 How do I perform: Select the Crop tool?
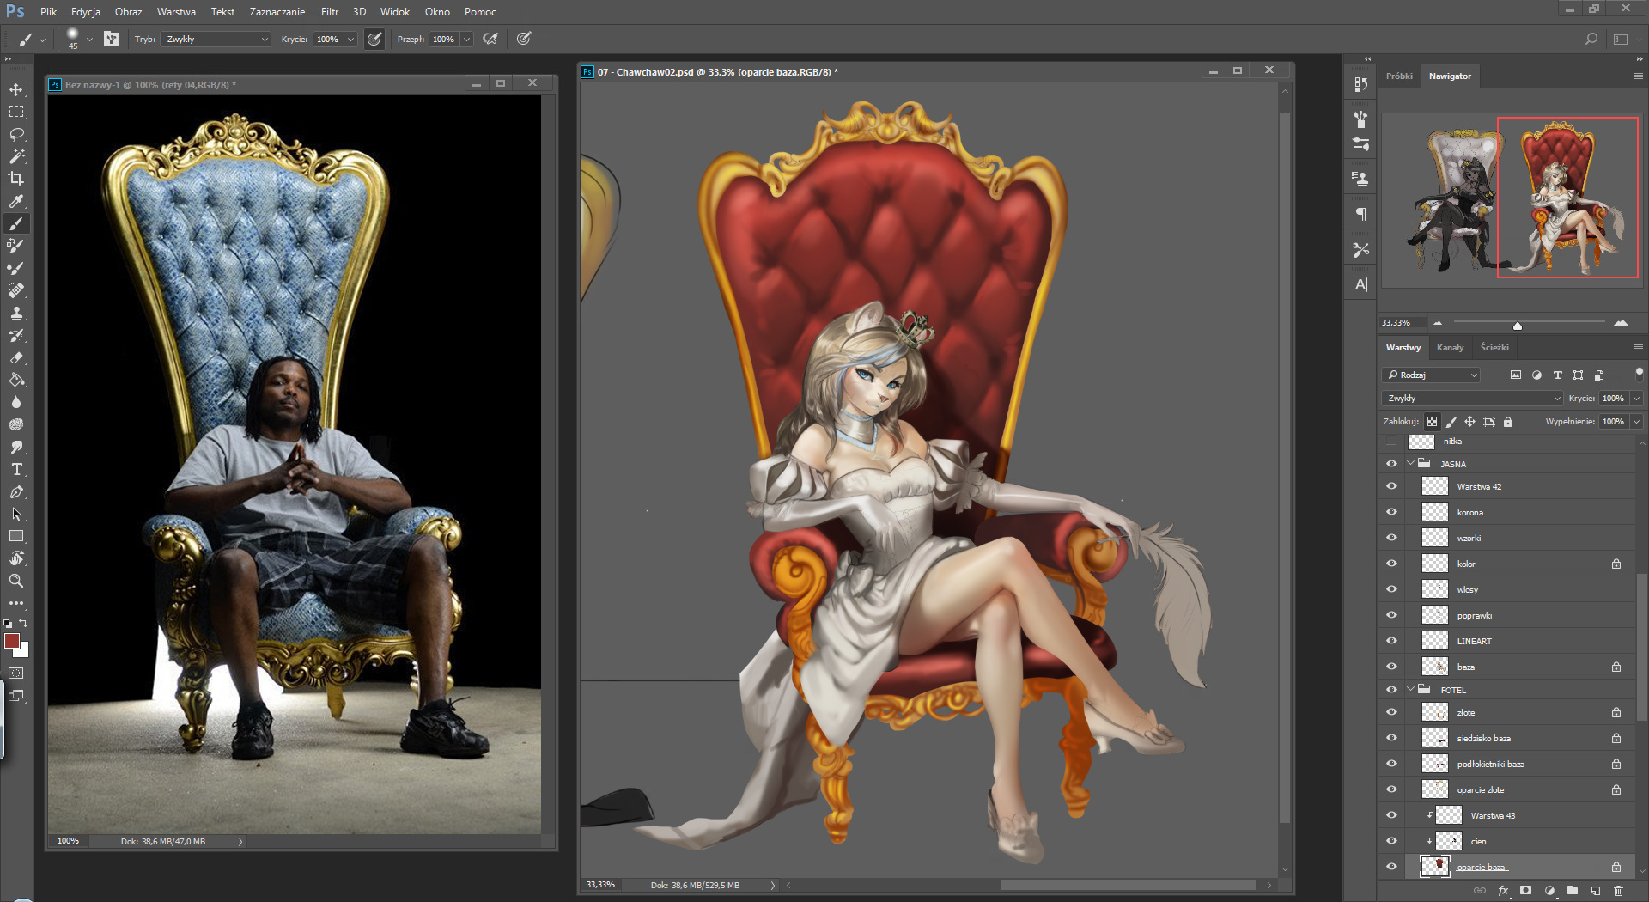pos(16,179)
